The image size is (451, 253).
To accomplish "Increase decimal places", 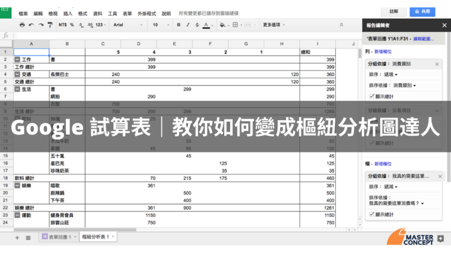I will (x=90, y=25).
